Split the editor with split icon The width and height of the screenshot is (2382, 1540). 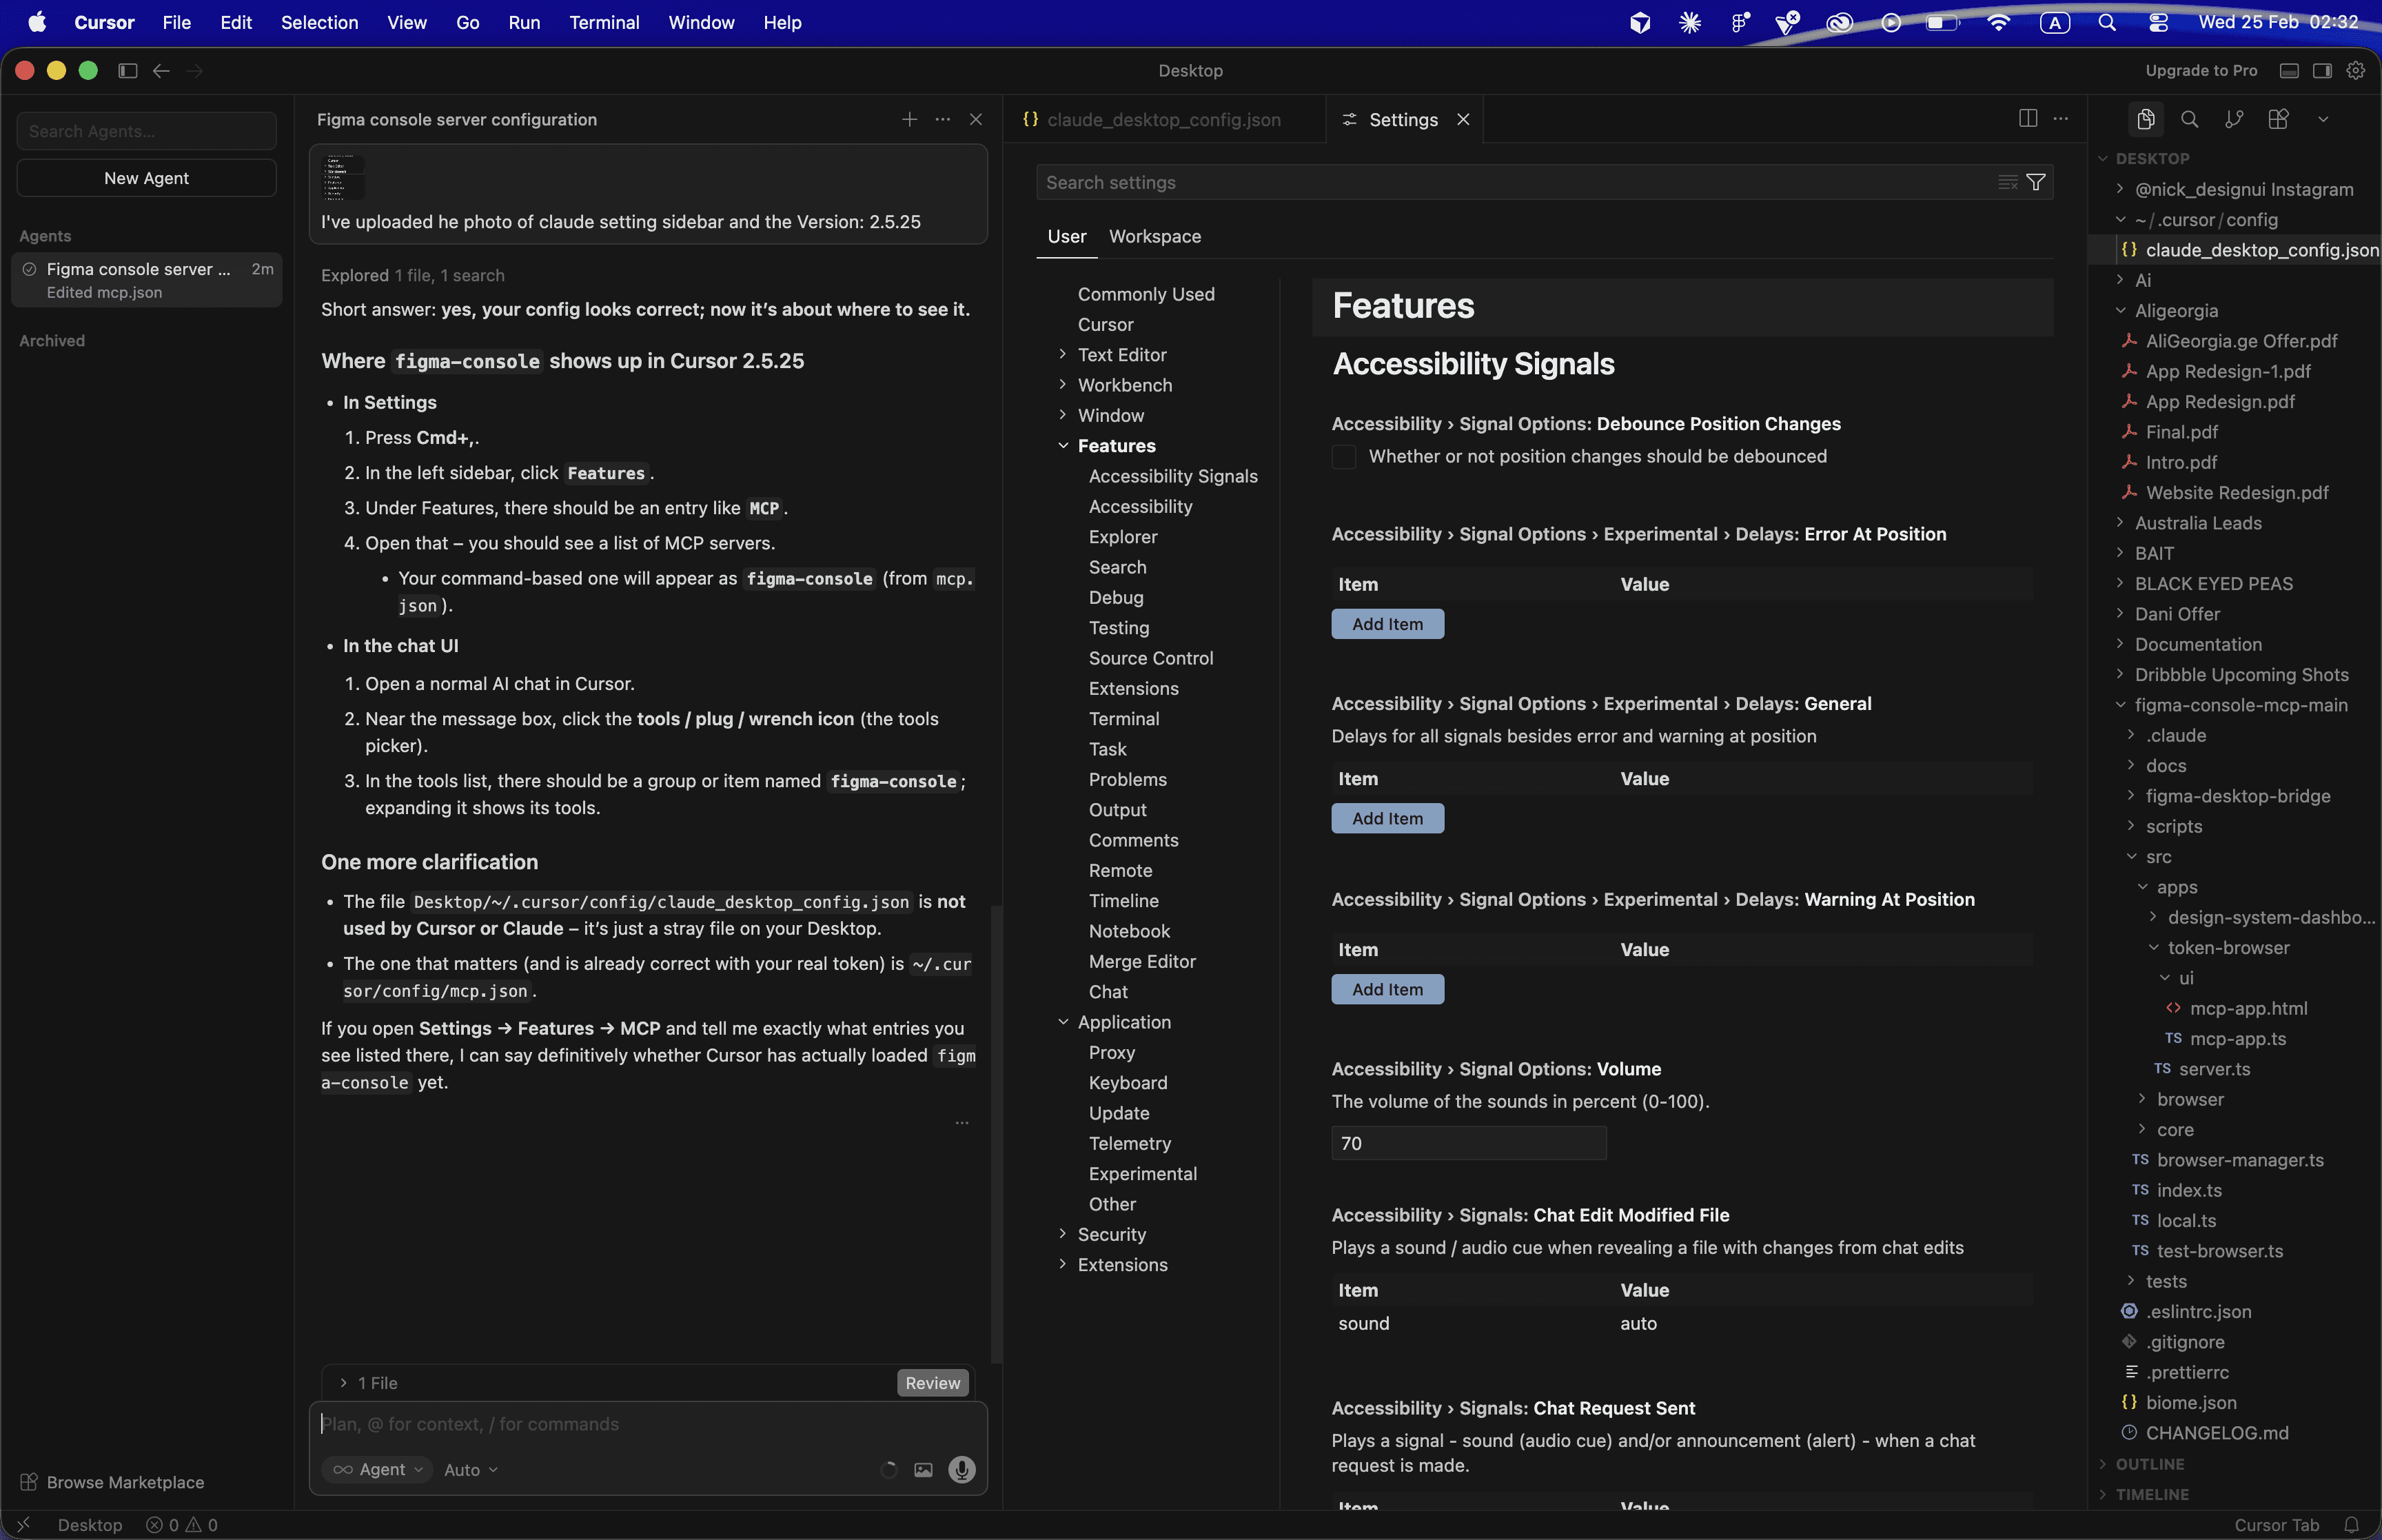2028,119
